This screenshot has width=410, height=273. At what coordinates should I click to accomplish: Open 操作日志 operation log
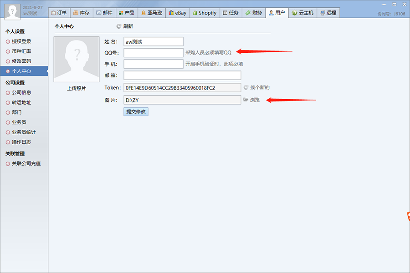[21, 142]
